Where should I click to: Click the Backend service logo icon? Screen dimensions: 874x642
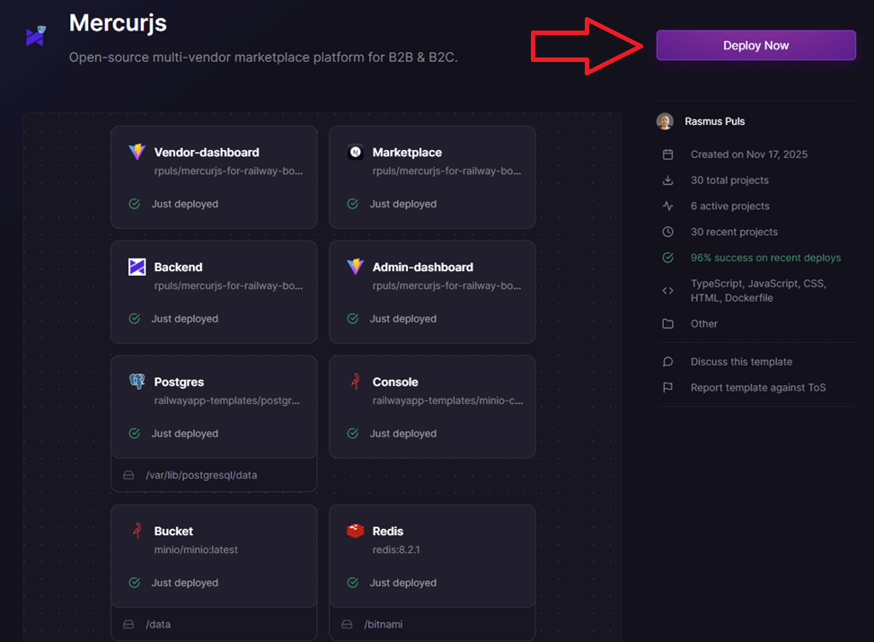(x=137, y=267)
